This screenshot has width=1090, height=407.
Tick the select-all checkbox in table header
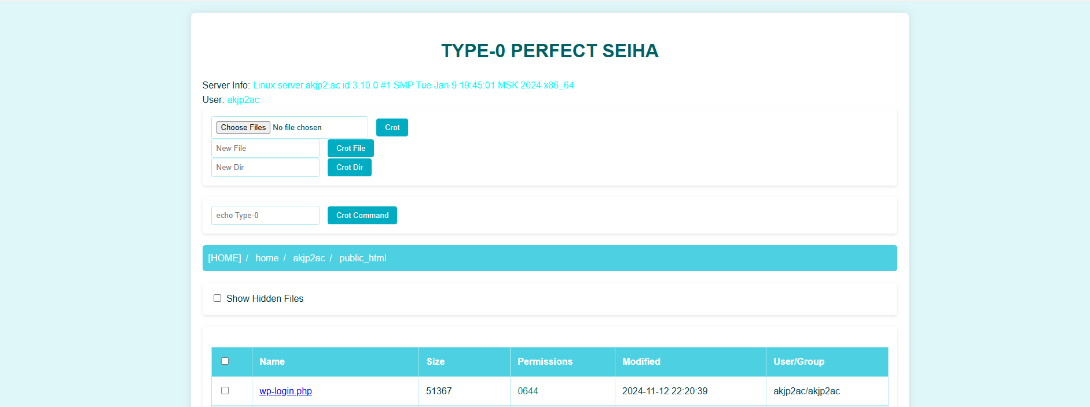tap(225, 361)
